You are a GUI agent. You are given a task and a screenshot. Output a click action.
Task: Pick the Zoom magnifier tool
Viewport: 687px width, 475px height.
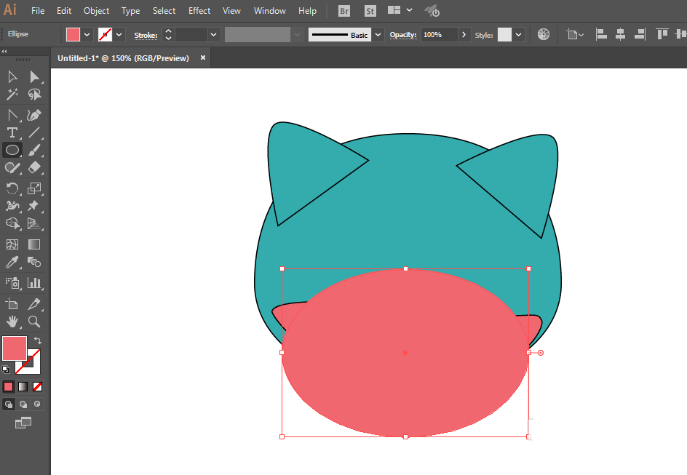pyautogui.click(x=33, y=322)
